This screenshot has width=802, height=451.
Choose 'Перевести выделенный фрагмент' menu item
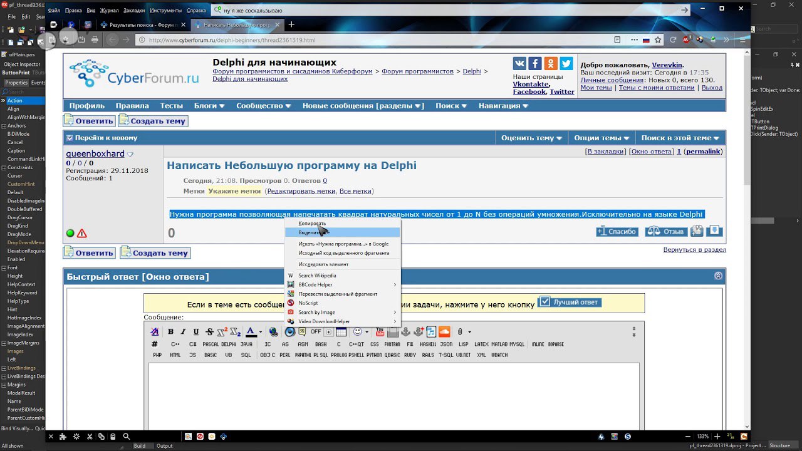342,294
